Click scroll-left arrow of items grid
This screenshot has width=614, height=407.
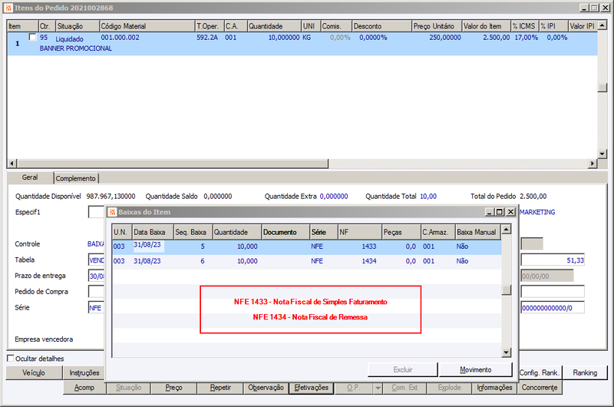(x=12, y=163)
